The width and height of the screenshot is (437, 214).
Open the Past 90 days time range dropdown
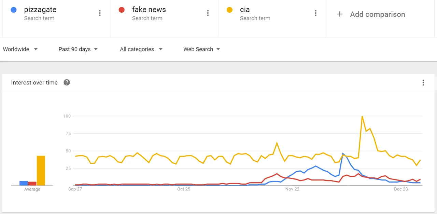78,49
